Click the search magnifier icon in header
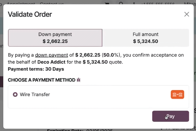 click(x=121, y=3)
